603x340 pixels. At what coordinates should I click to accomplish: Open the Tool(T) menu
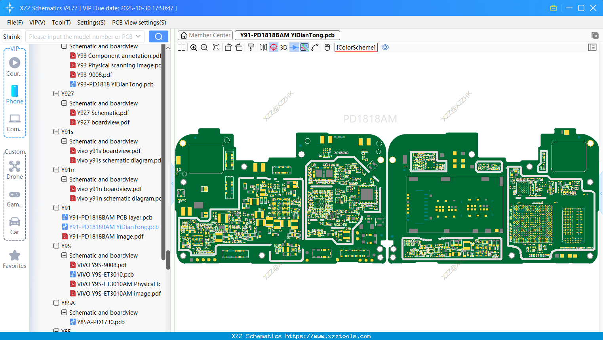tap(61, 23)
